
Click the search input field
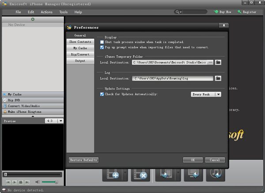[x=195, y=12]
